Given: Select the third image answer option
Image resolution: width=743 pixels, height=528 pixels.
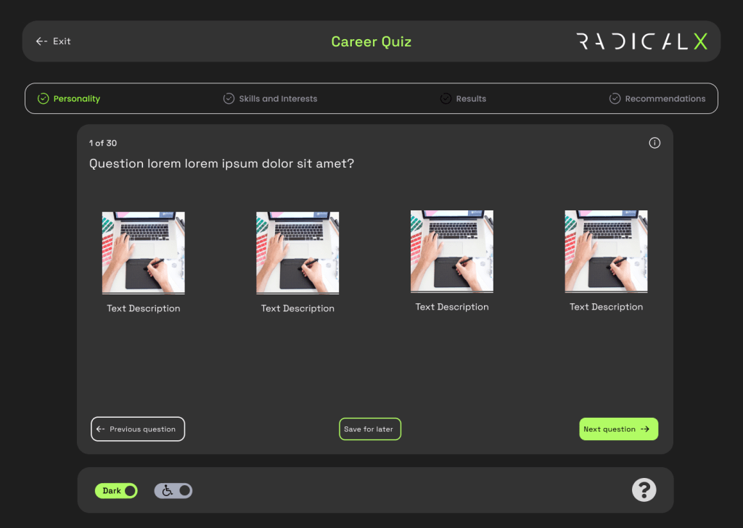Looking at the screenshot, I should [452, 252].
